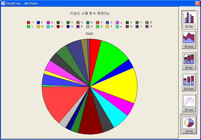Pick the teal patterned legend swatch for ㅍ
Screen dimensions: 201x140
(88, 23)
